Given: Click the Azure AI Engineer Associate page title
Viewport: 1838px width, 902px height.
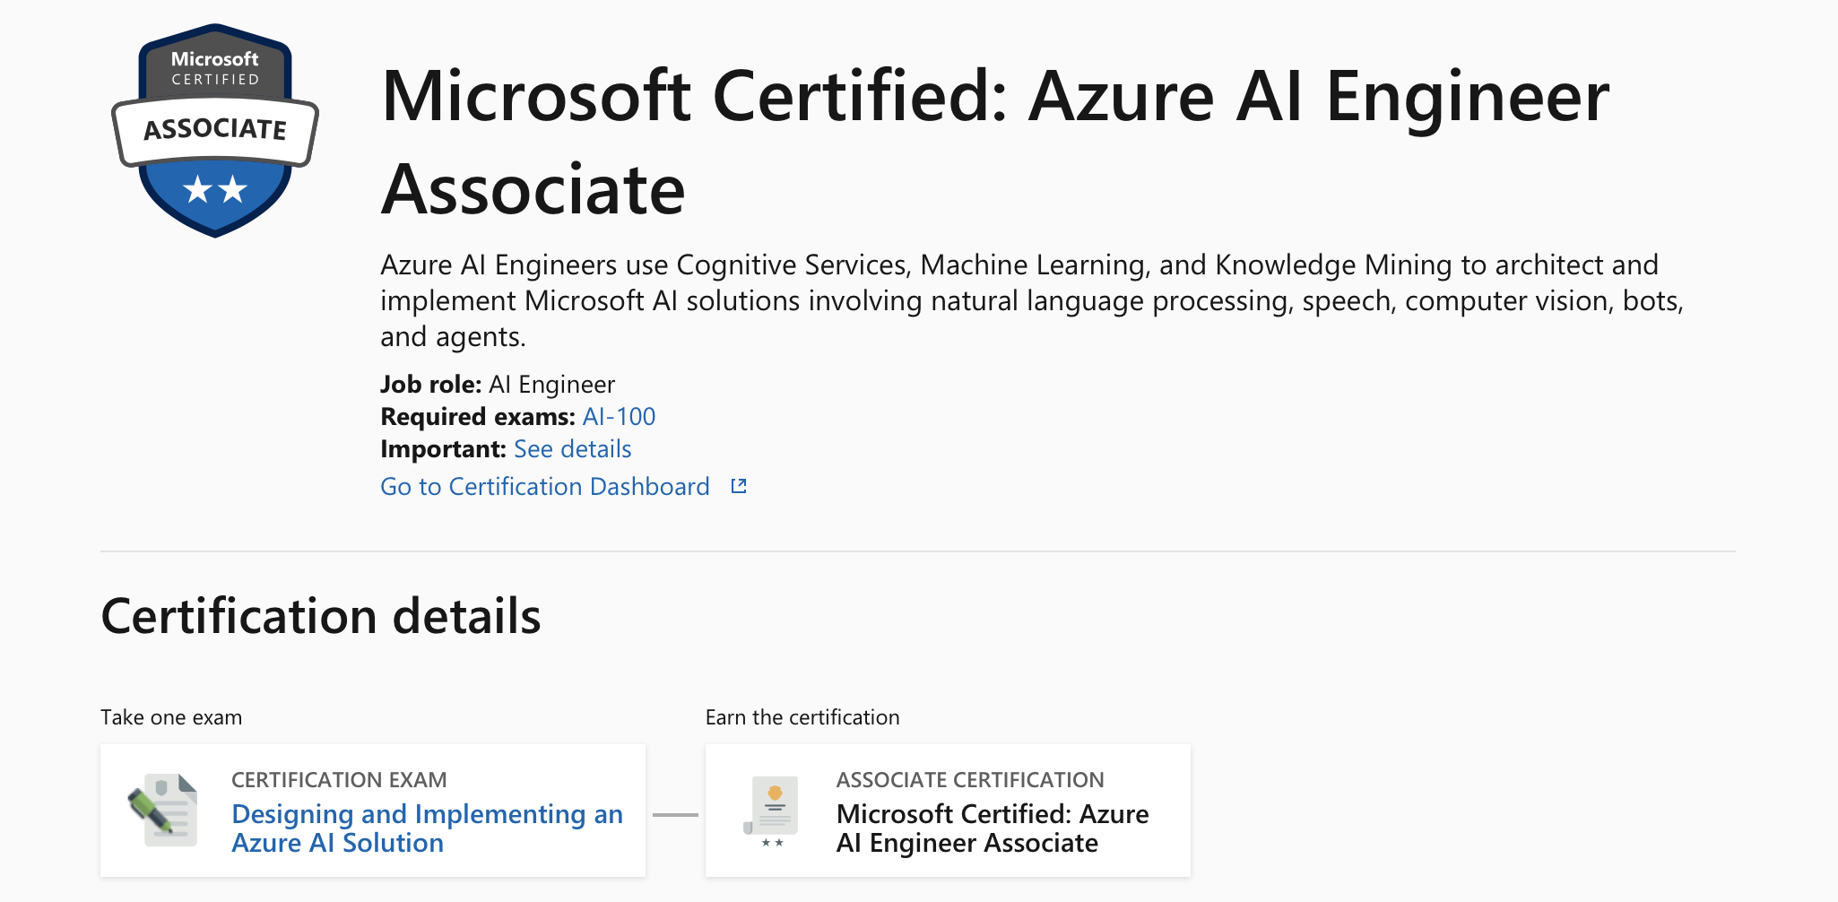Looking at the screenshot, I should [x=994, y=142].
